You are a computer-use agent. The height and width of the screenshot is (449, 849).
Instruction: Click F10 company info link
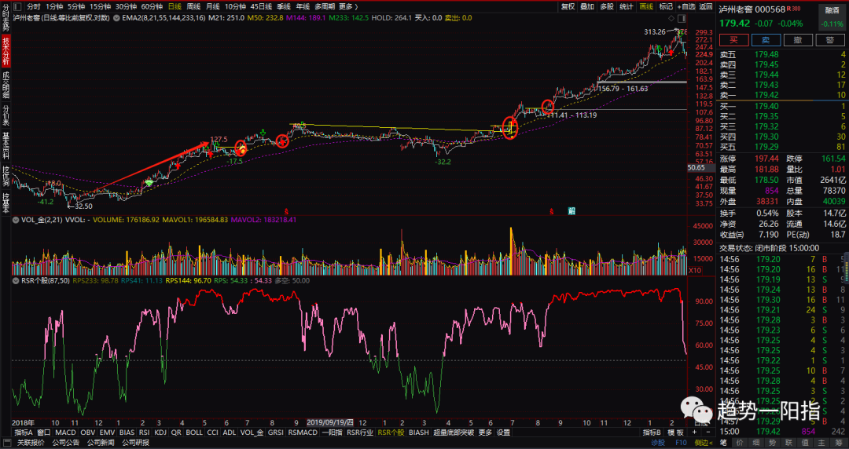(680, 443)
